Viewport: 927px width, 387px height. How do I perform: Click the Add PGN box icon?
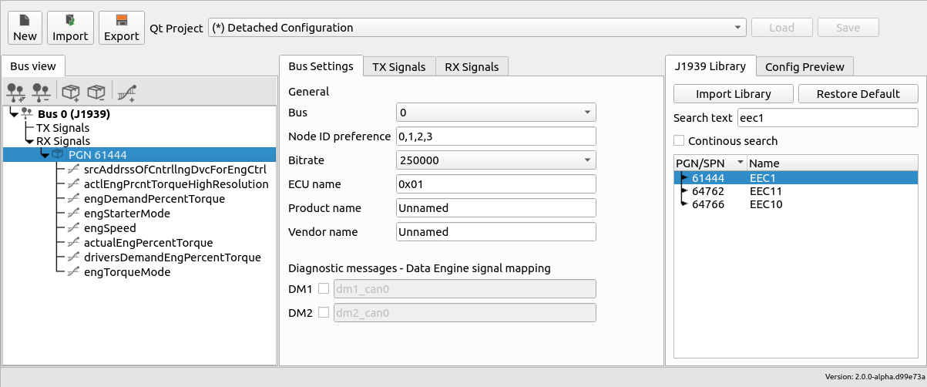[x=71, y=93]
